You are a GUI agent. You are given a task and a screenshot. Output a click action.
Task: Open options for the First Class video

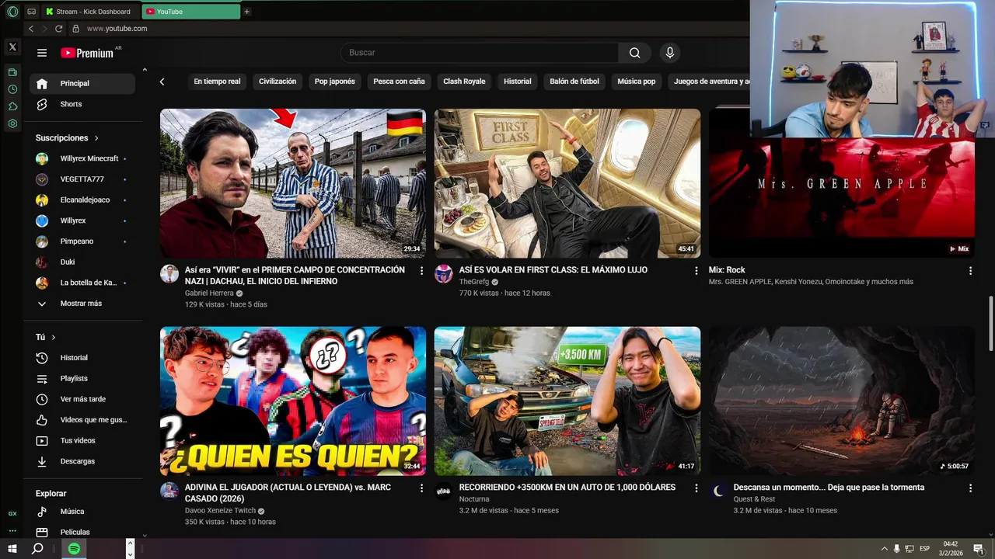point(696,271)
